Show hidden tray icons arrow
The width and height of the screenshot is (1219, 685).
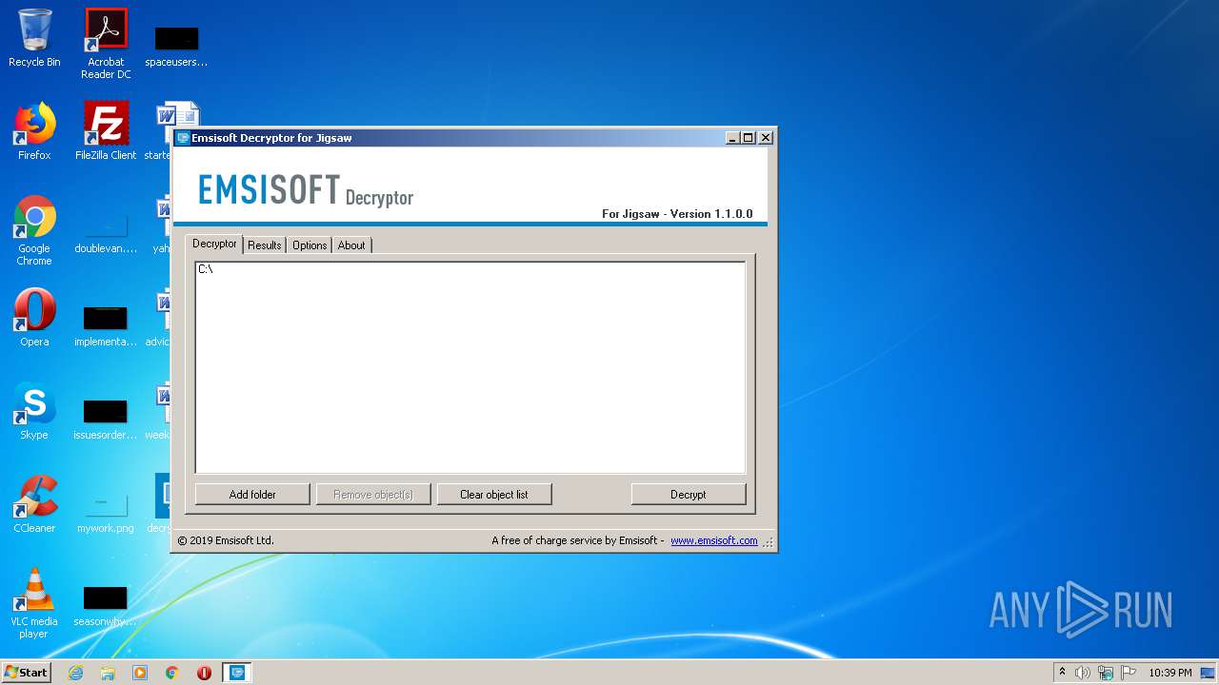pos(1062,672)
